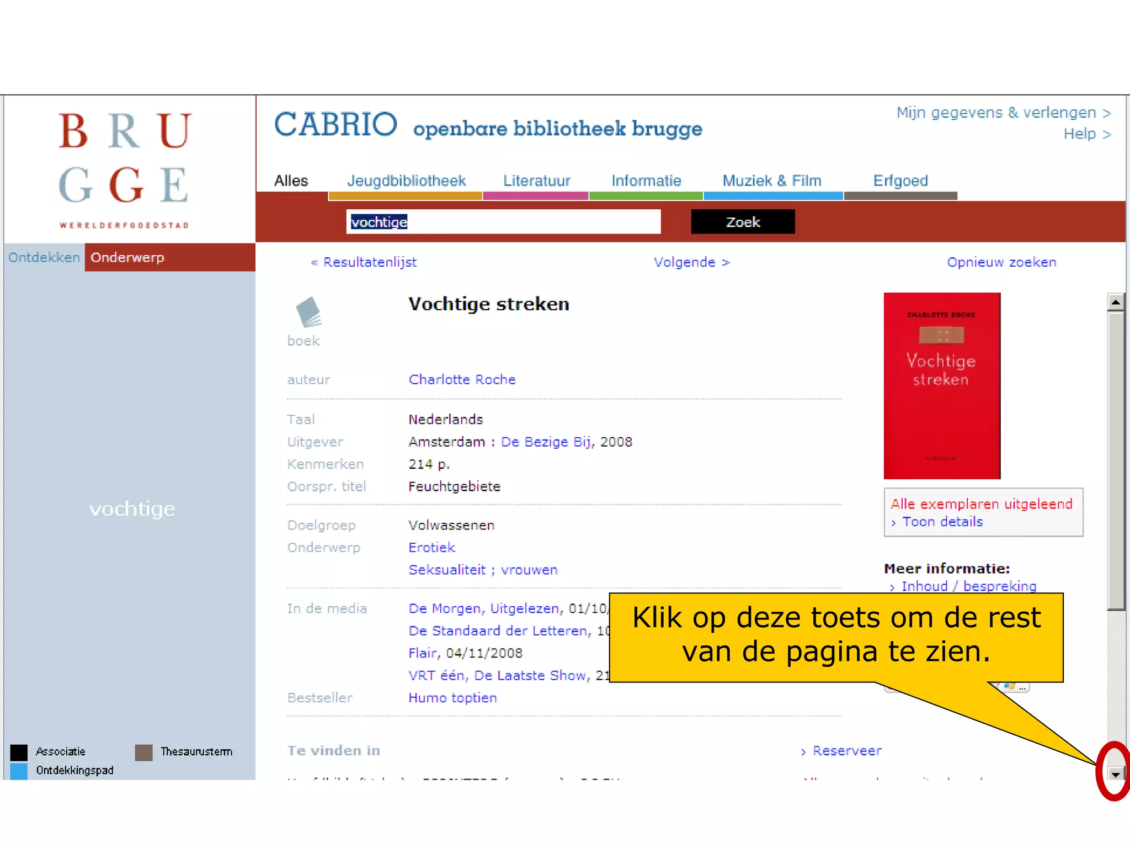The height and width of the screenshot is (848, 1130).
Task: Click the Volwassenen Doelgroep value
Action: 451,526
